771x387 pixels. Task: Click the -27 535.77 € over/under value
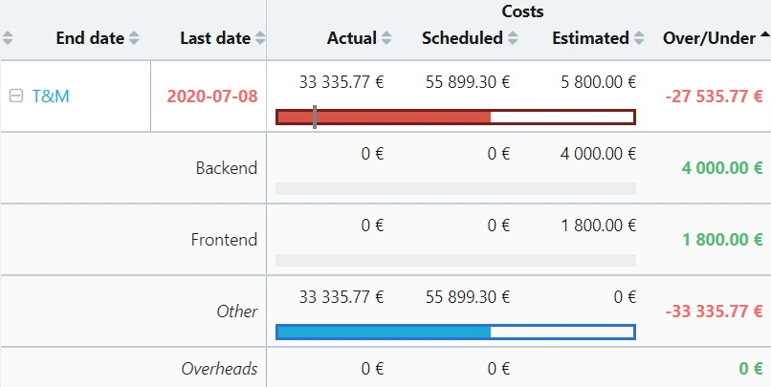pyautogui.click(x=714, y=97)
